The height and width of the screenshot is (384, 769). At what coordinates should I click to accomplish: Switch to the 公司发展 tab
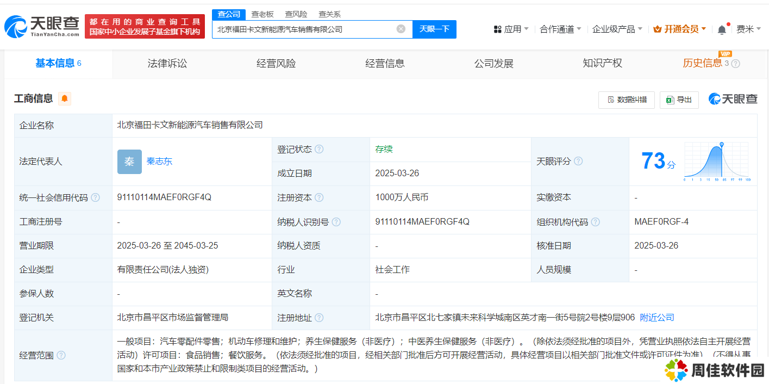coord(493,64)
